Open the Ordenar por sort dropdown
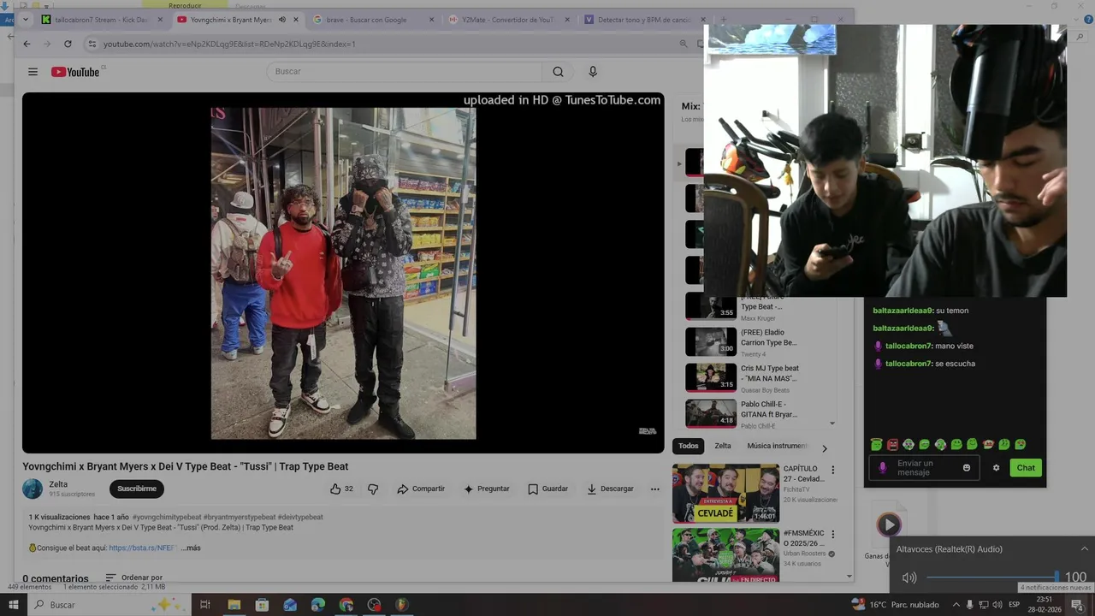This screenshot has width=1095, height=616. pyautogui.click(x=133, y=577)
